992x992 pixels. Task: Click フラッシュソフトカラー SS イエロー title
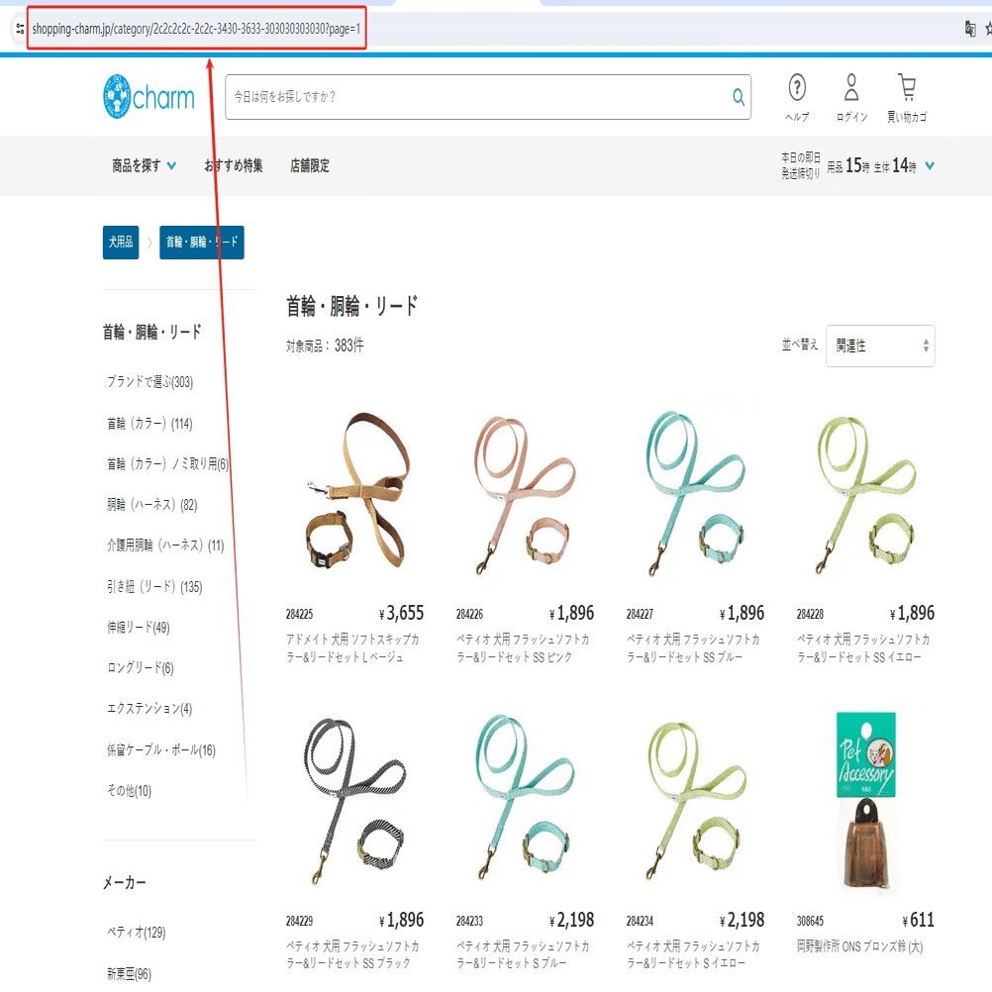[x=863, y=647]
